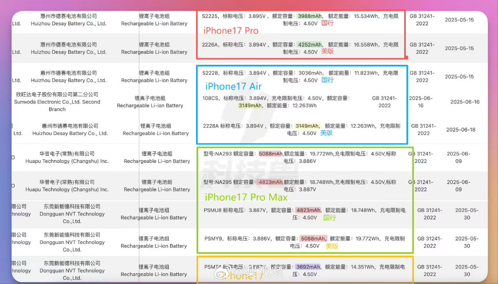Select 5088mAh in the NA293 row
Screen dimensions: 498x284
click(271, 154)
